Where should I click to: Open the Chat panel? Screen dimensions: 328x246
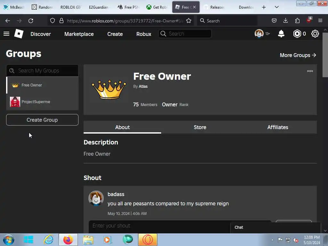(275, 228)
